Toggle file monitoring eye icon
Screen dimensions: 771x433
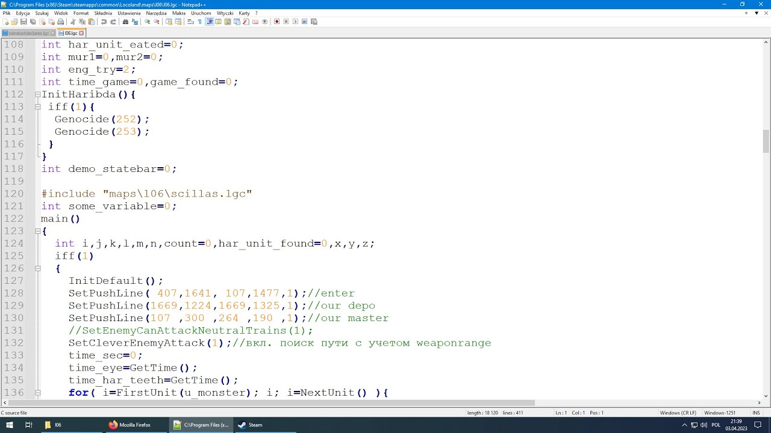264,22
